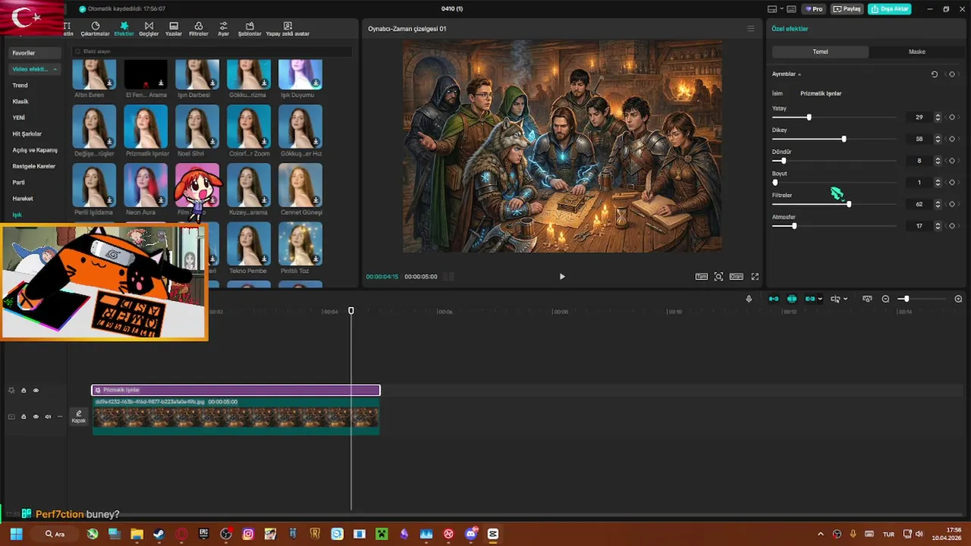
Task: Open the Favoriler list
Action: coord(35,53)
